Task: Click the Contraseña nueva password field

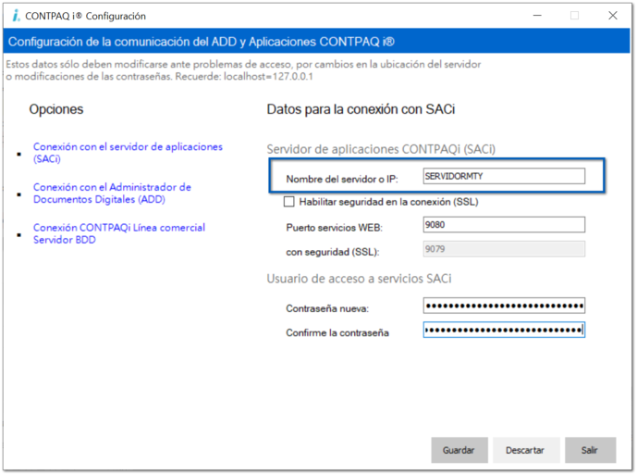Action: coord(504,306)
